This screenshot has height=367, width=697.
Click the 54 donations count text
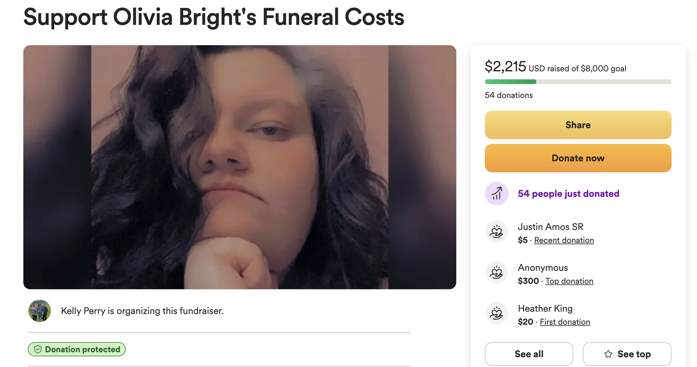pyautogui.click(x=509, y=95)
